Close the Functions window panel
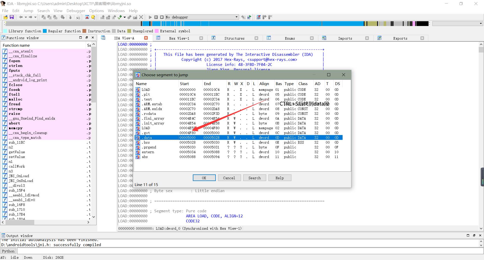Viewport: 484px width, 260px height. pos(93,38)
